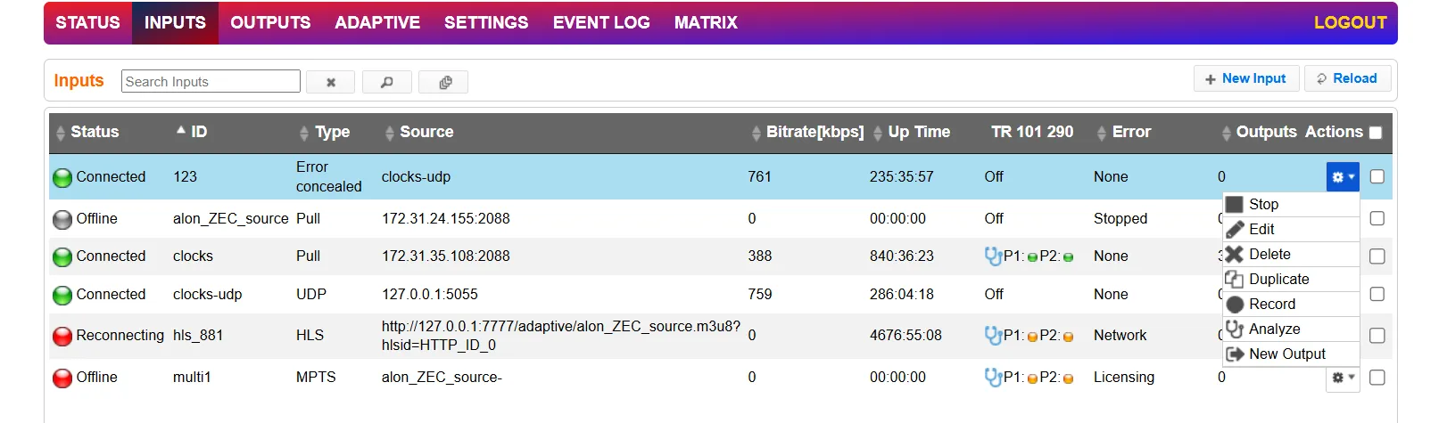The width and height of the screenshot is (1447, 423).
Task: Switch to the EVENT LOG tab
Action: click(601, 22)
